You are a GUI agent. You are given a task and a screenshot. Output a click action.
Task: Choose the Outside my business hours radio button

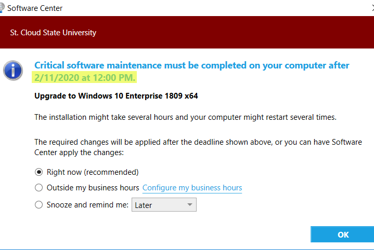point(38,188)
